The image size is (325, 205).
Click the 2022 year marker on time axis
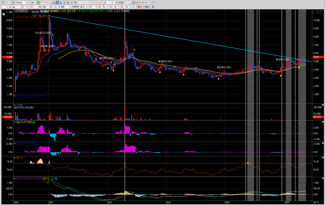(x=110, y=202)
